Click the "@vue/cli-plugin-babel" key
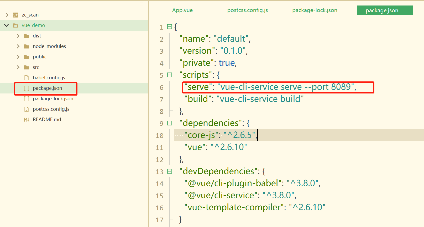424x227 pixels. [233, 183]
